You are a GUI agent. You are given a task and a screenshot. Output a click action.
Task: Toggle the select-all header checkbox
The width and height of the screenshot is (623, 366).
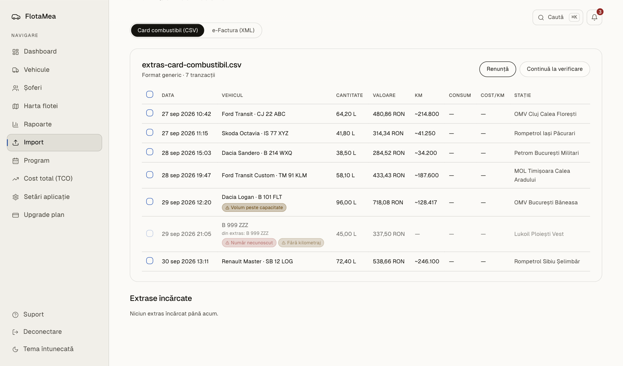click(150, 94)
